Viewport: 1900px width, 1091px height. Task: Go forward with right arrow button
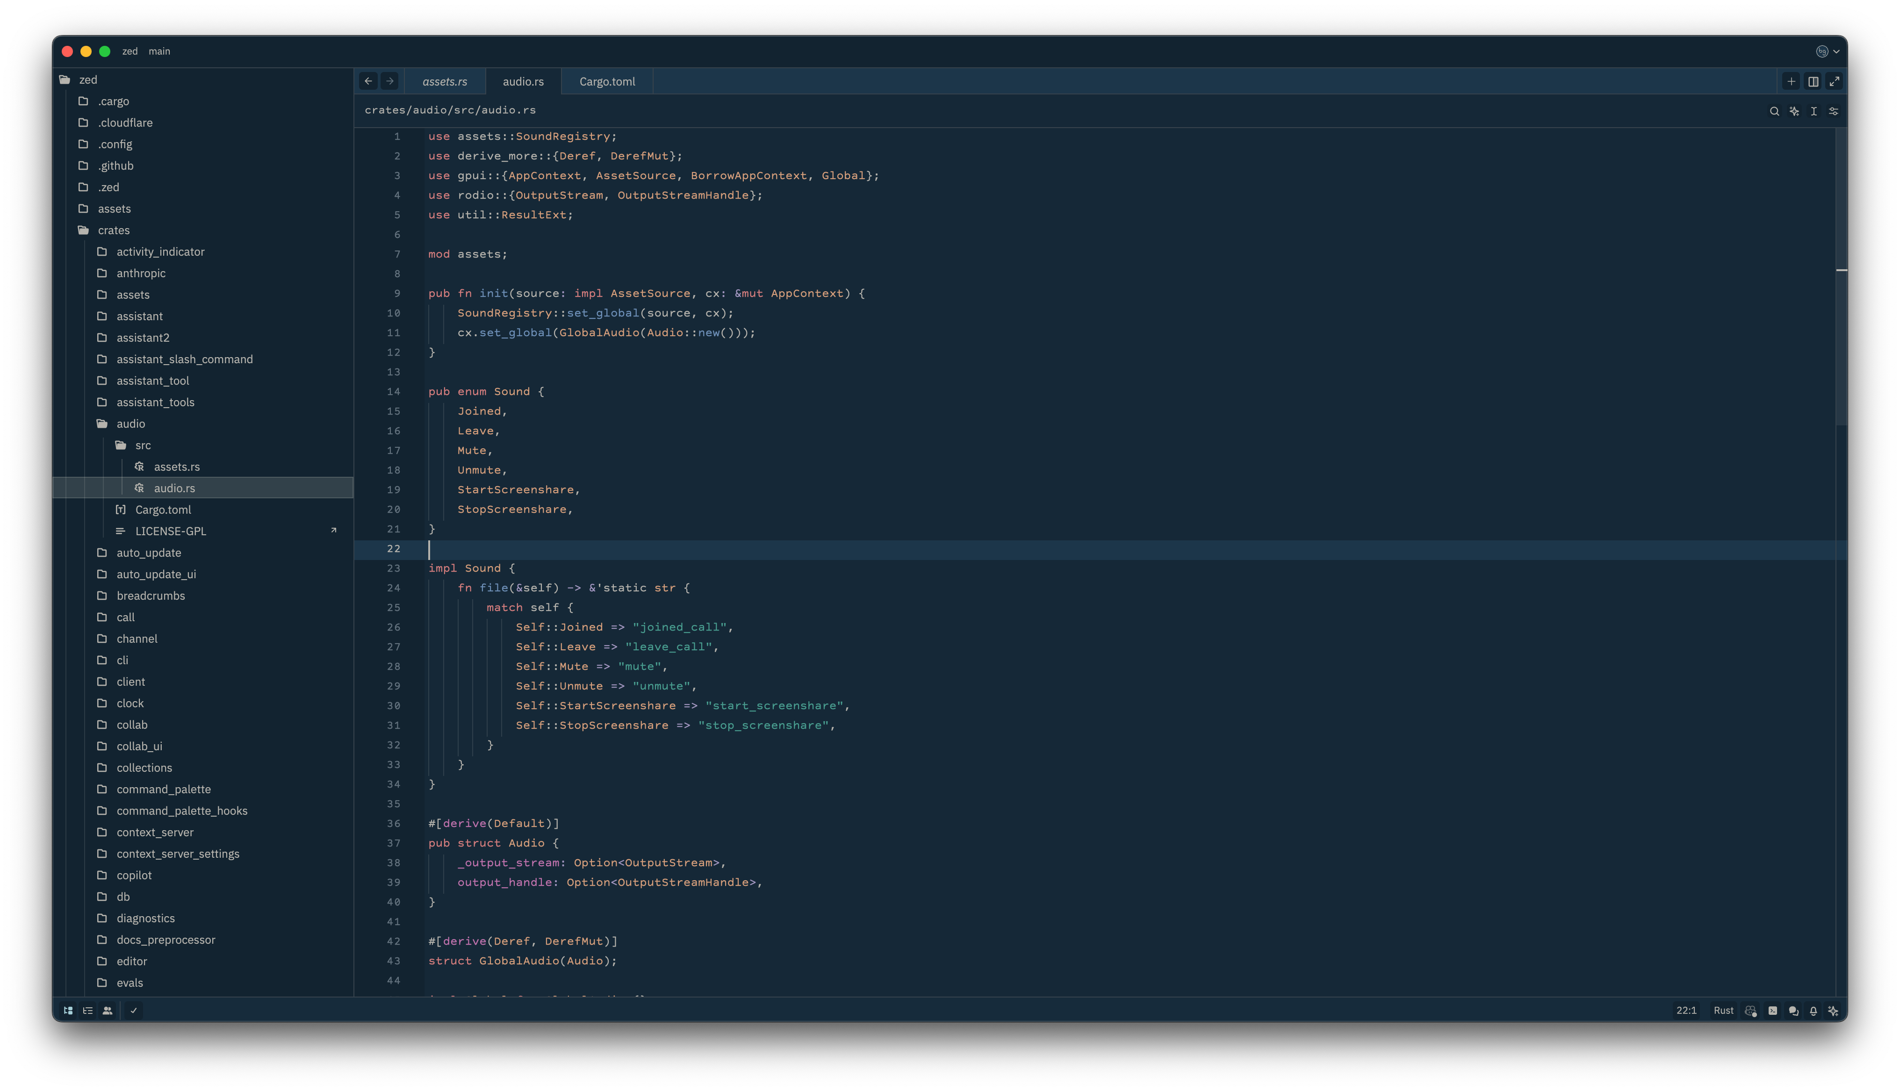coord(389,81)
